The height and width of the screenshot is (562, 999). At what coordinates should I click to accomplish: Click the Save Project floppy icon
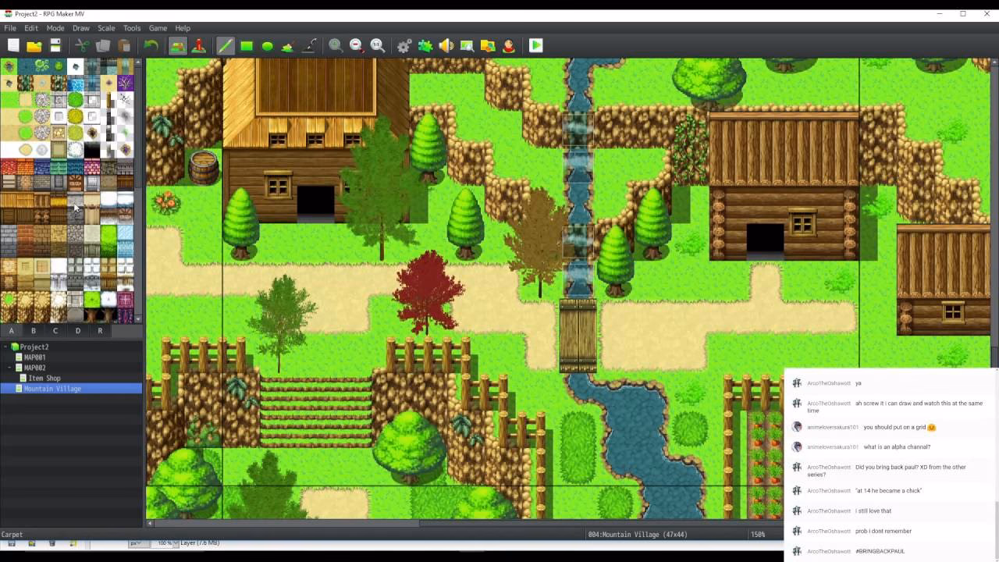55,46
